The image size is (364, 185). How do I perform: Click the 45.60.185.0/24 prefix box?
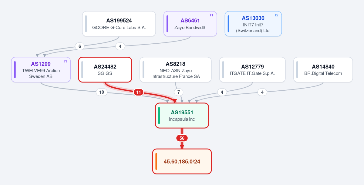coord(182,161)
